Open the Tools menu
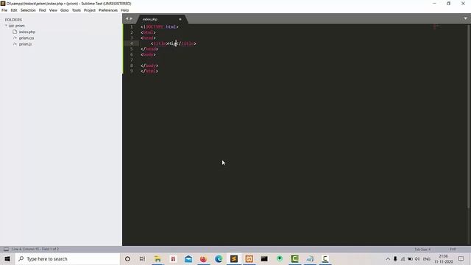The height and width of the screenshot is (265, 471). point(77,10)
